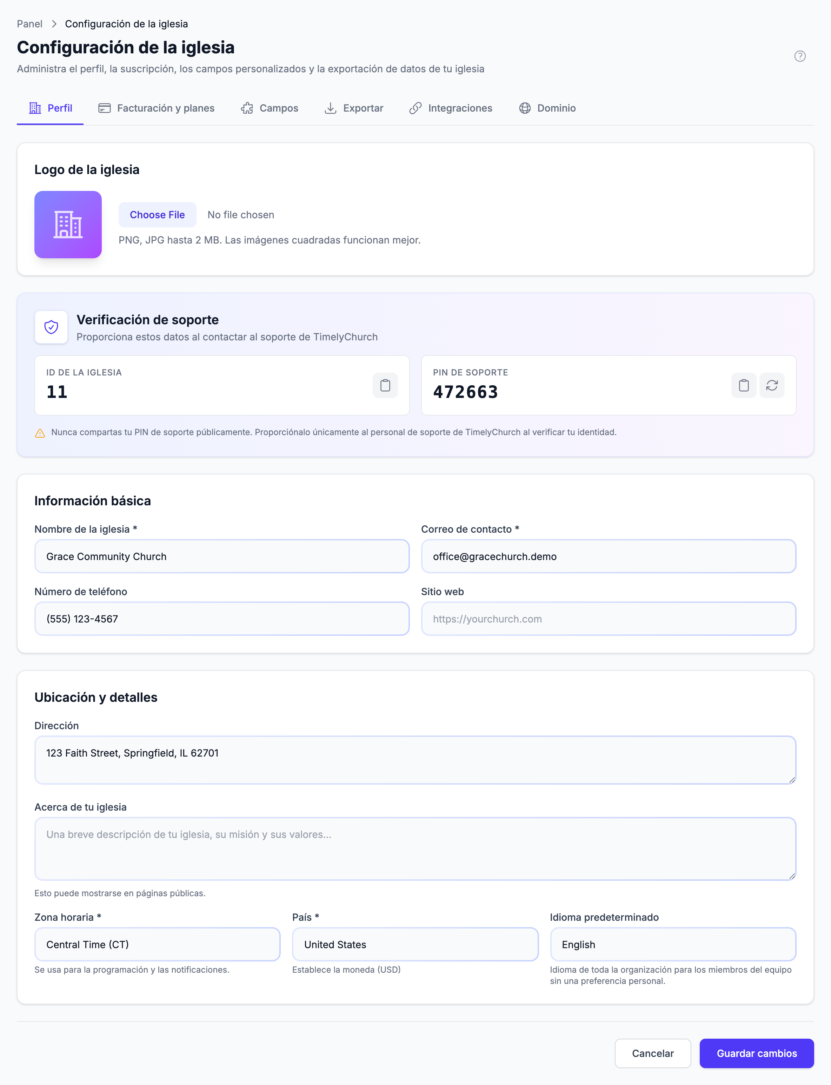831x1085 pixels.
Task: Open the Exportar tab
Action: (x=354, y=108)
